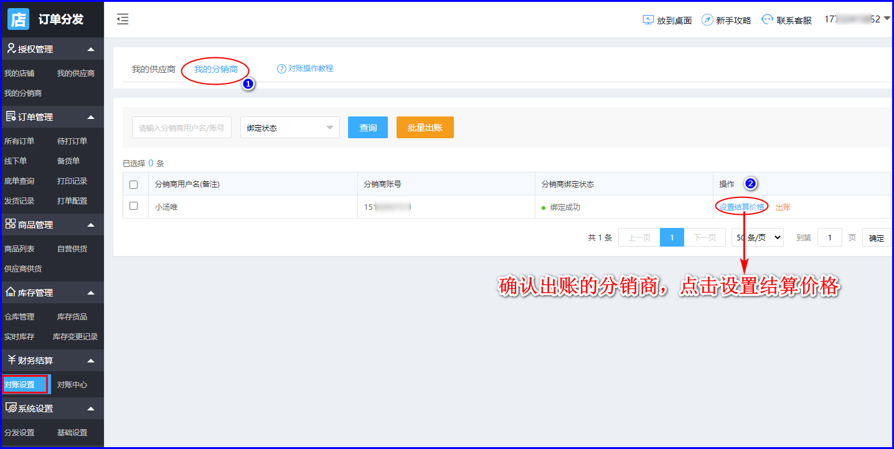The image size is (894, 449).
Task: Click the orange 批量出账 button
Action: (x=425, y=128)
